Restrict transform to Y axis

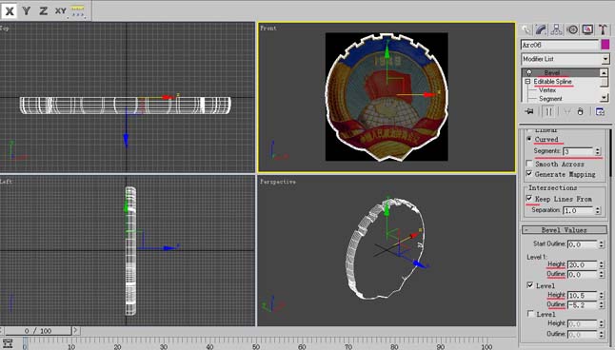coord(27,11)
